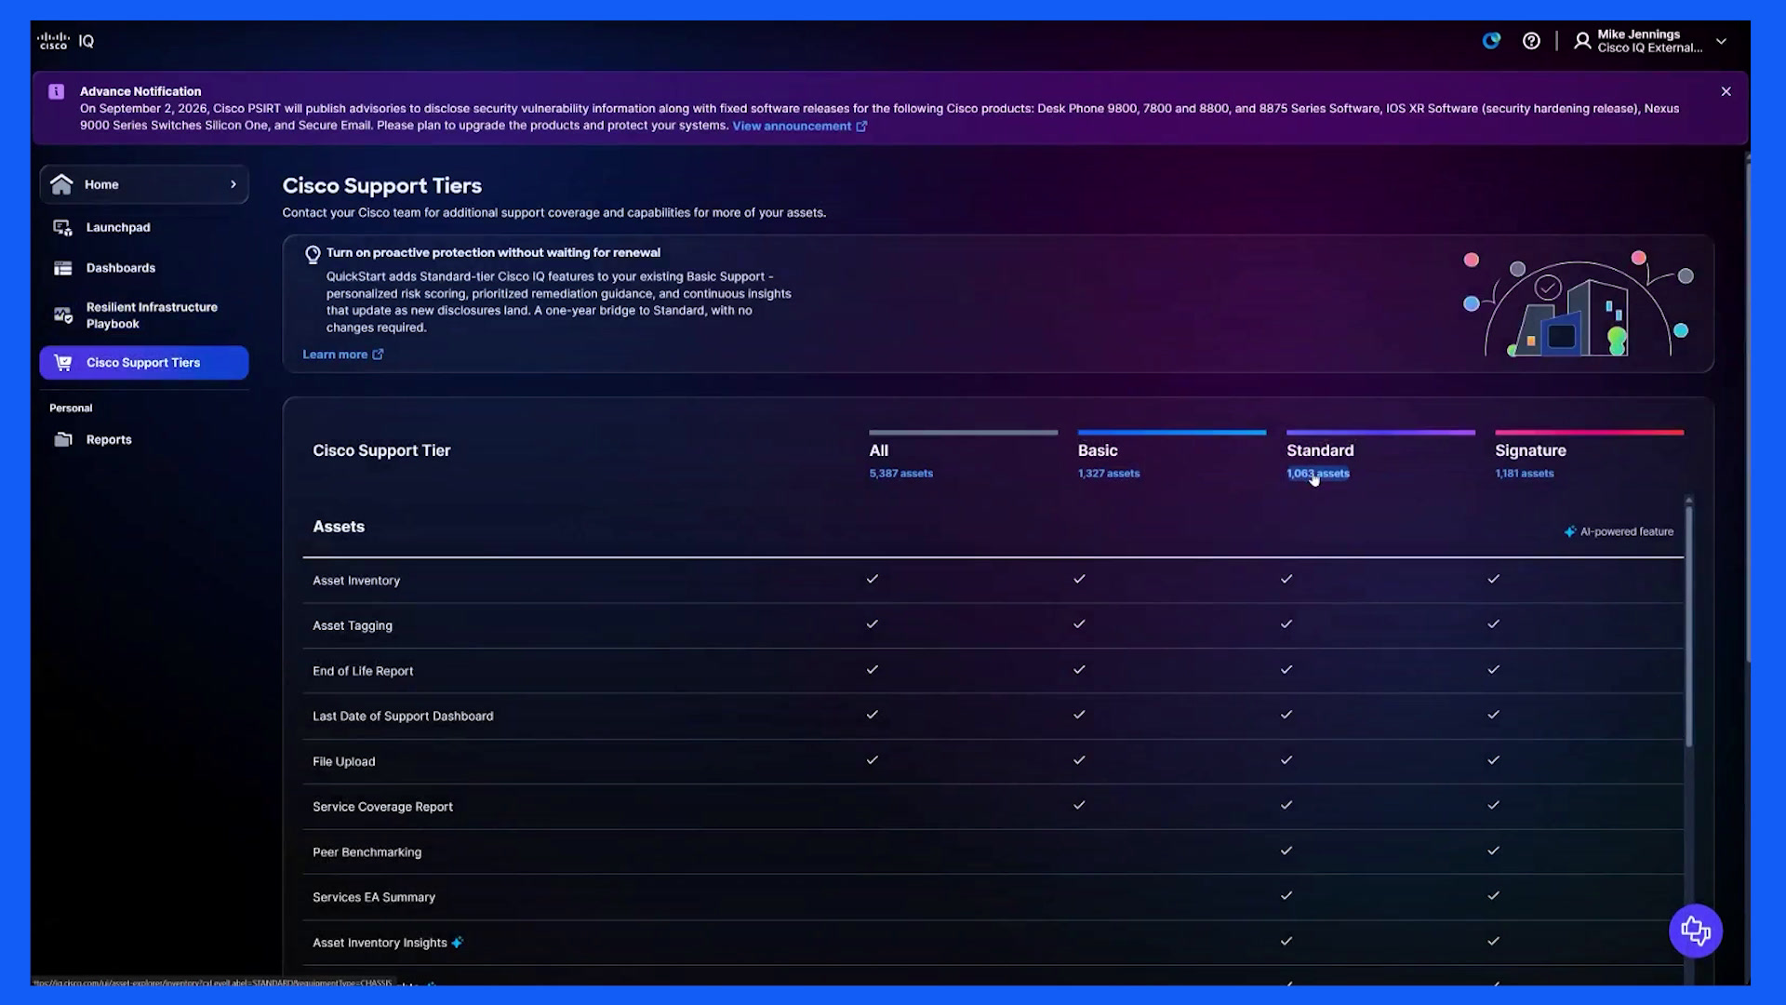Viewport: 1786px width, 1005px height.
Task: Click the Resilient Infrastructure Playbook icon
Action: point(62,315)
